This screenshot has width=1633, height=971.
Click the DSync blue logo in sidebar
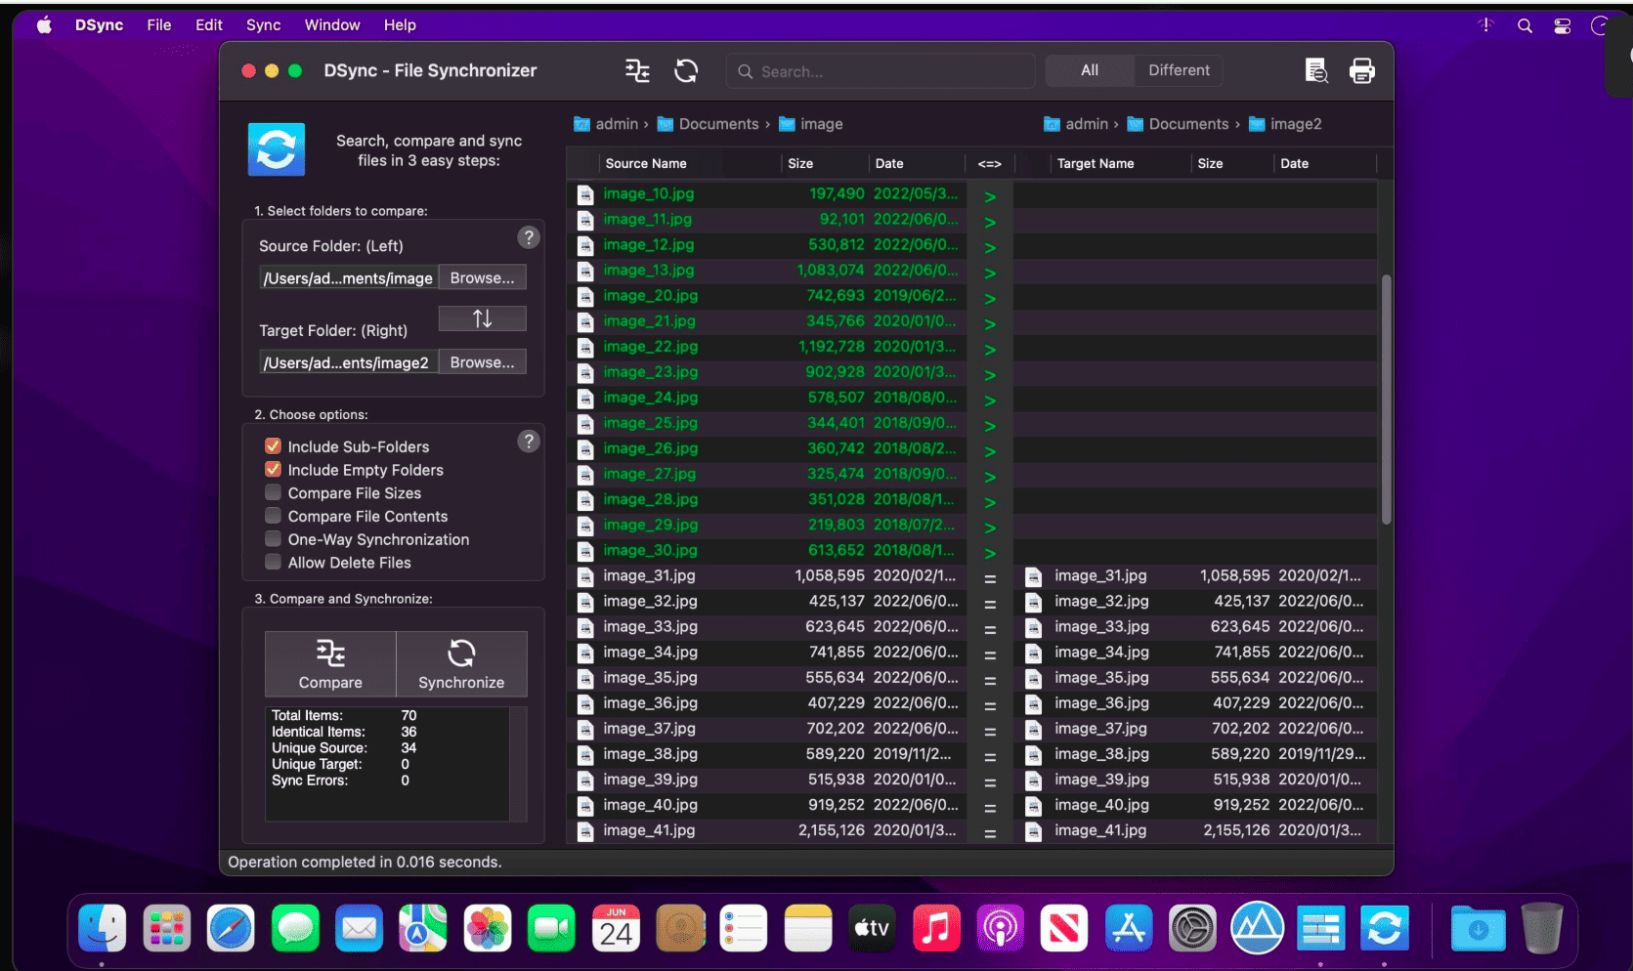tap(277, 149)
